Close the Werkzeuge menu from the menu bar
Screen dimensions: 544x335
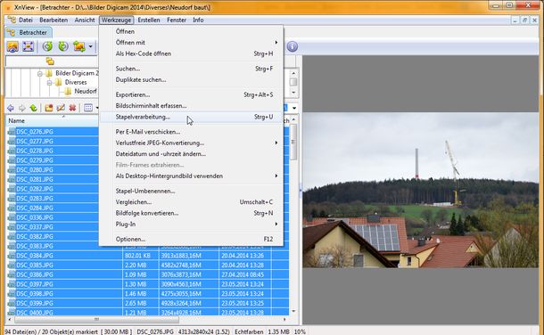(117, 20)
